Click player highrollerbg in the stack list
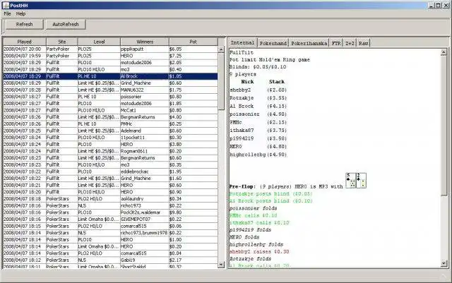 (248, 155)
